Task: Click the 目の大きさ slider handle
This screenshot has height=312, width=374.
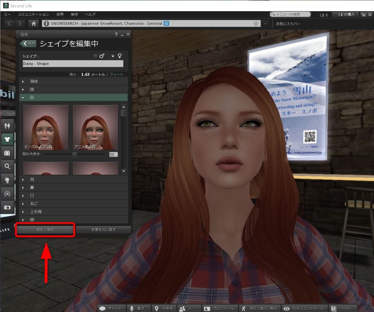Action: [x=75, y=154]
